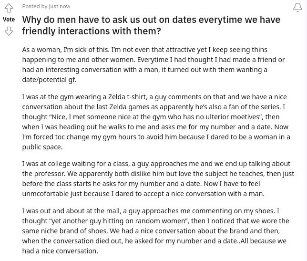The height and width of the screenshot is (261, 307).
Task: Click the "Posted by" text
Action: pyautogui.click(x=34, y=6)
